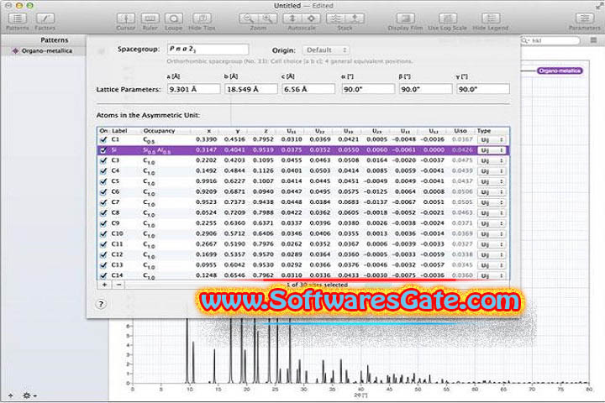Image resolution: width=605 pixels, height=403 pixels.
Task: Click the Hide Tips toolbar icon
Action: click(202, 18)
